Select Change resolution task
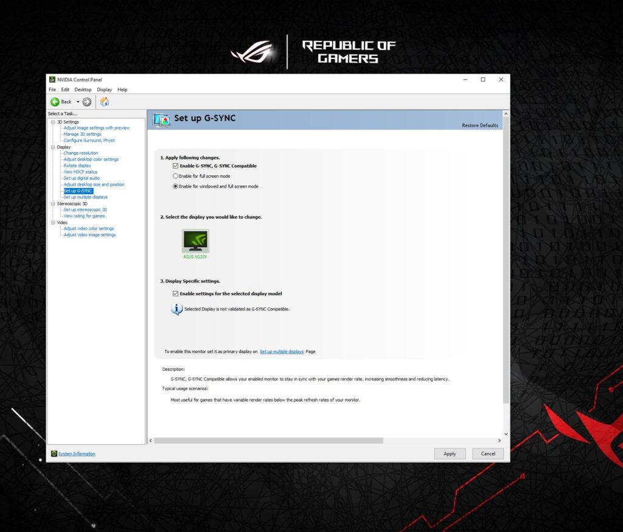Viewport: 623px width, 532px height. click(81, 153)
